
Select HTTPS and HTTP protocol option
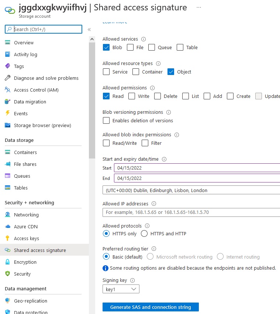coord(144,233)
